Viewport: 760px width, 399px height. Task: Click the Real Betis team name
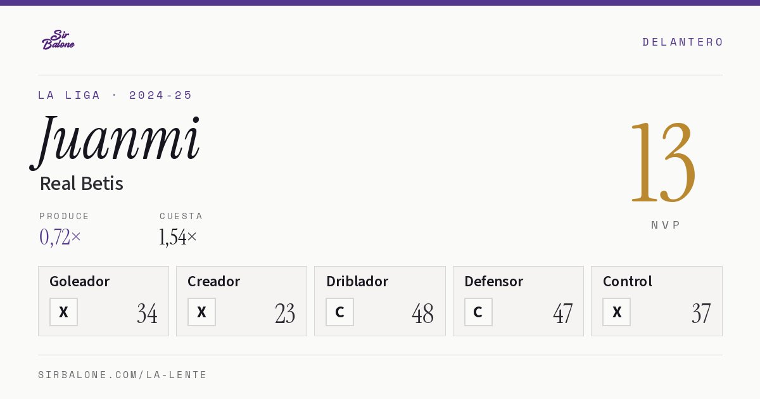[x=81, y=184]
